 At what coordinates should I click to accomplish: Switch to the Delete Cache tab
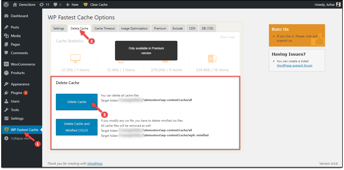79,28
